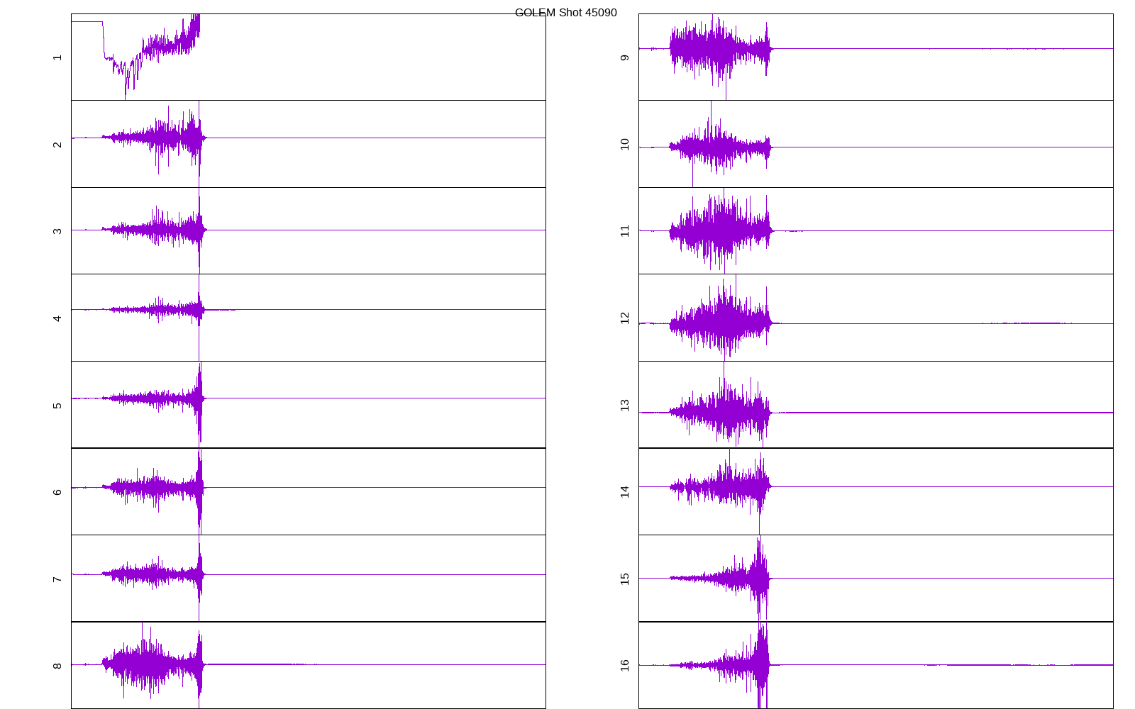Click the channel 2 waveform panel
The height and width of the screenshot is (709, 1135).
pyautogui.click(x=308, y=144)
